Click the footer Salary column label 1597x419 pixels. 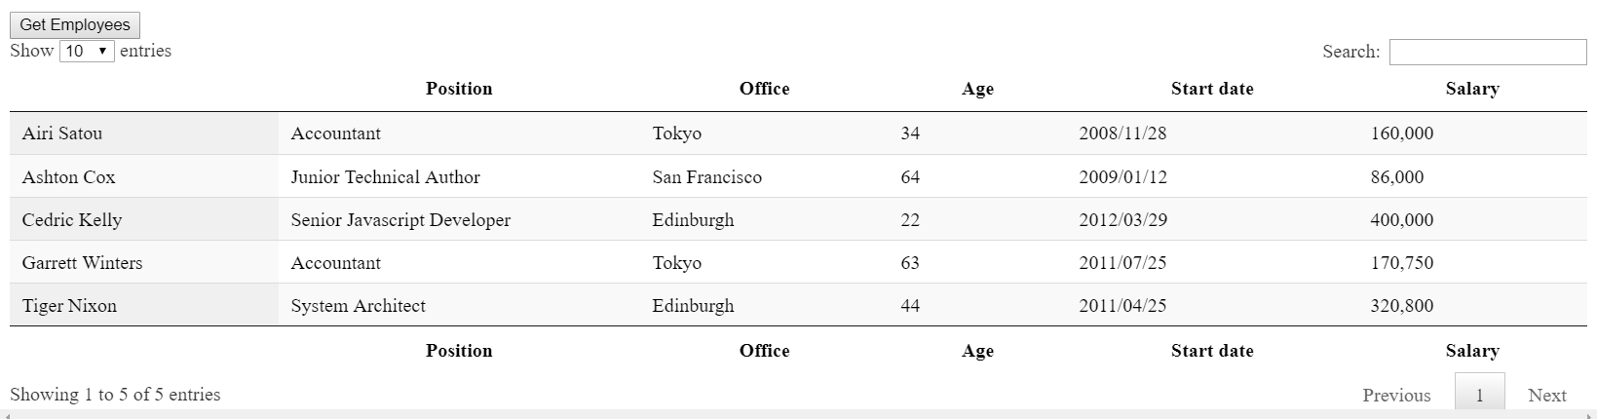[1471, 351]
